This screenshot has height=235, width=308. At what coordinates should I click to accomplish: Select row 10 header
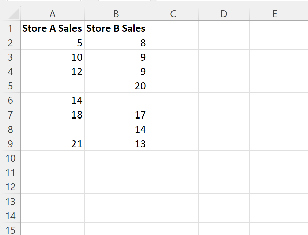pos(10,158)
